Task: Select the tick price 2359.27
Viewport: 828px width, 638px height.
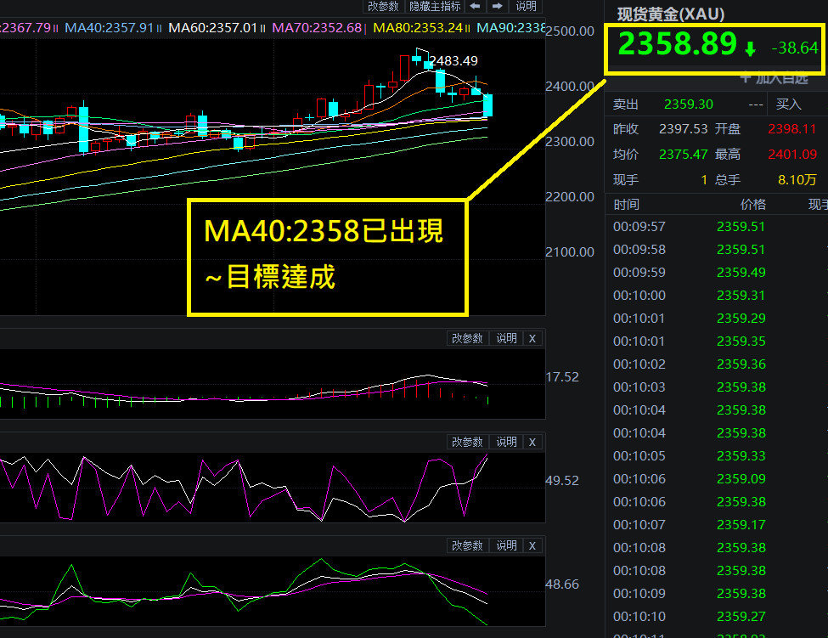Action: click(741, 617)
